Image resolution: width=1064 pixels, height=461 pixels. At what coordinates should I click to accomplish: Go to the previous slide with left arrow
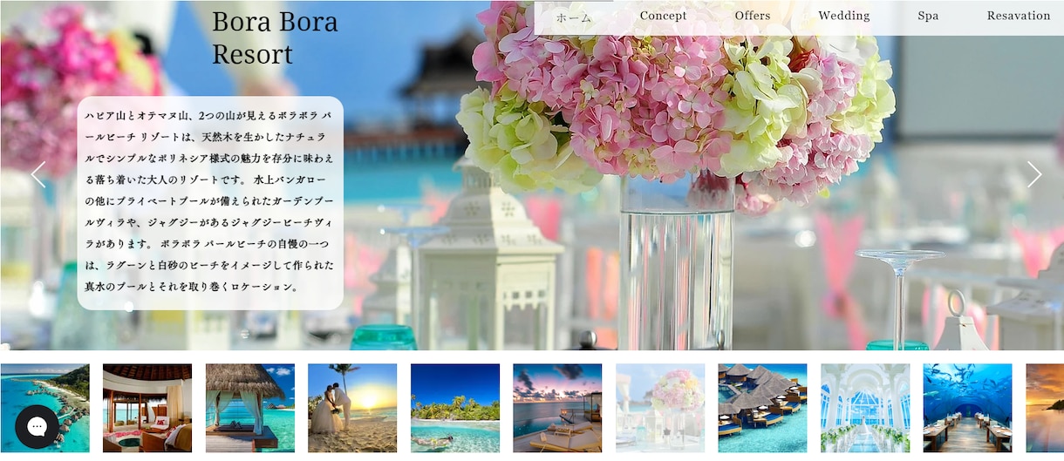pos(38,174)
